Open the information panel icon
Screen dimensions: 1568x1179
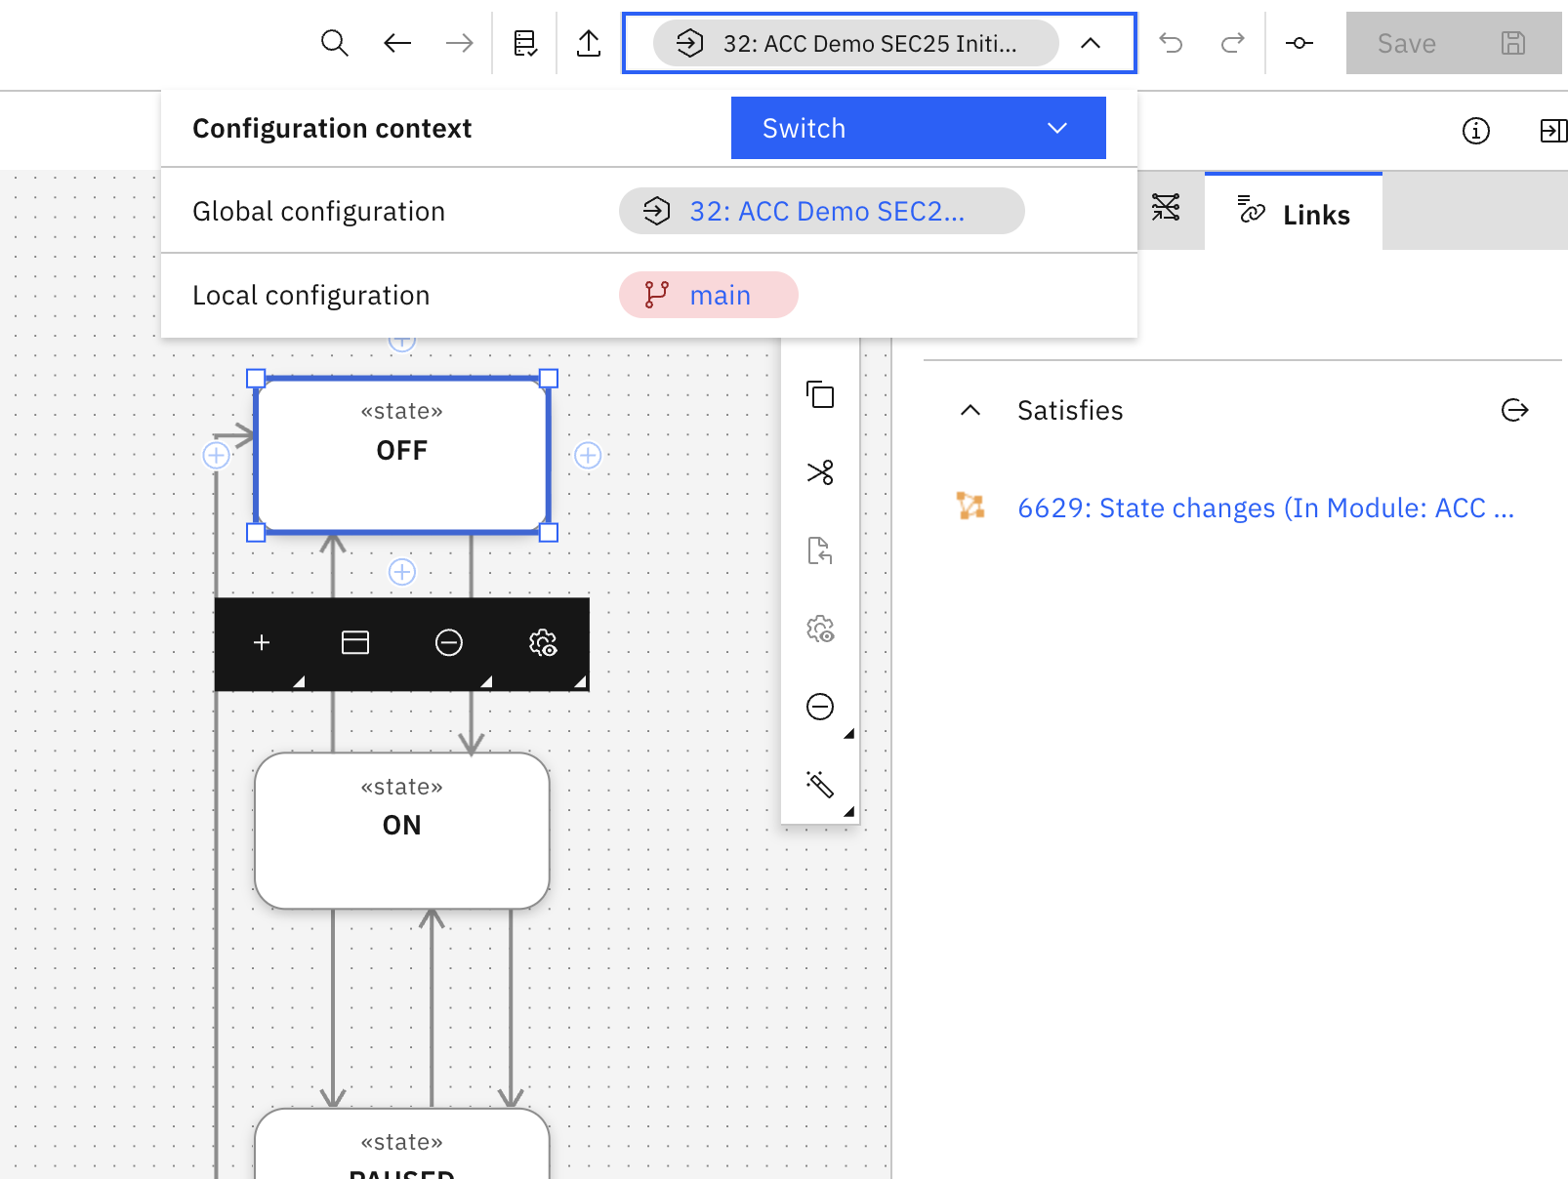pos(1475,131)
